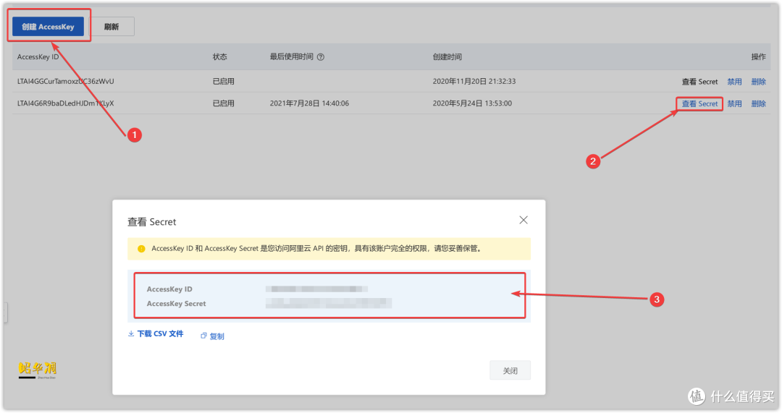
Task: Select AccessKey ID LTAI4GGCurTamoxz text
Action: [65, 81]
